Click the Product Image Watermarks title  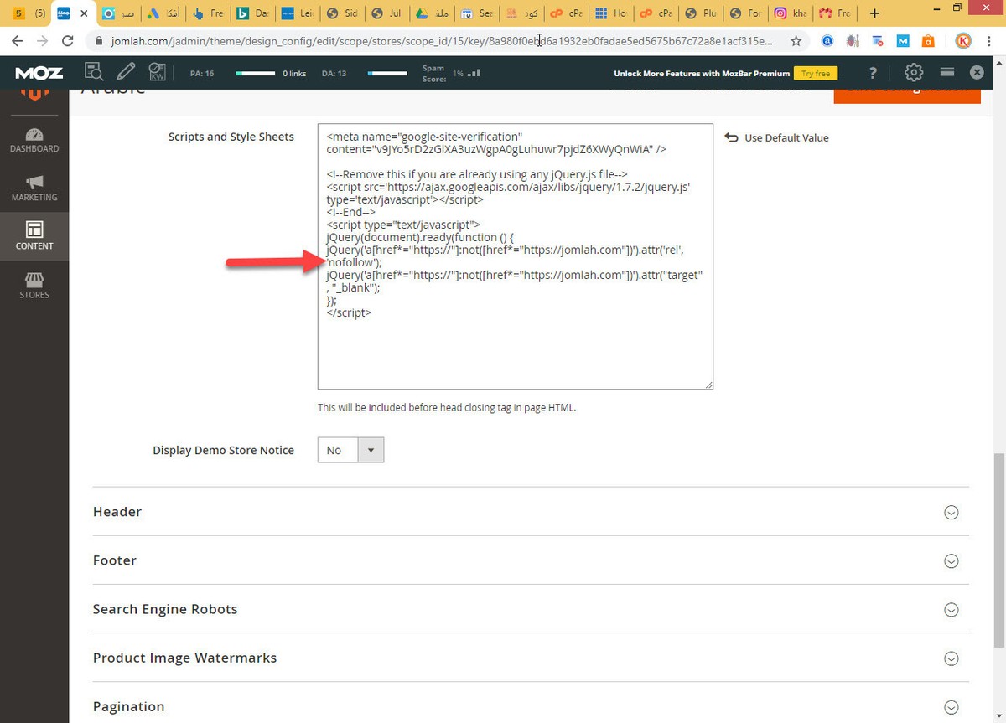(185, 658)
